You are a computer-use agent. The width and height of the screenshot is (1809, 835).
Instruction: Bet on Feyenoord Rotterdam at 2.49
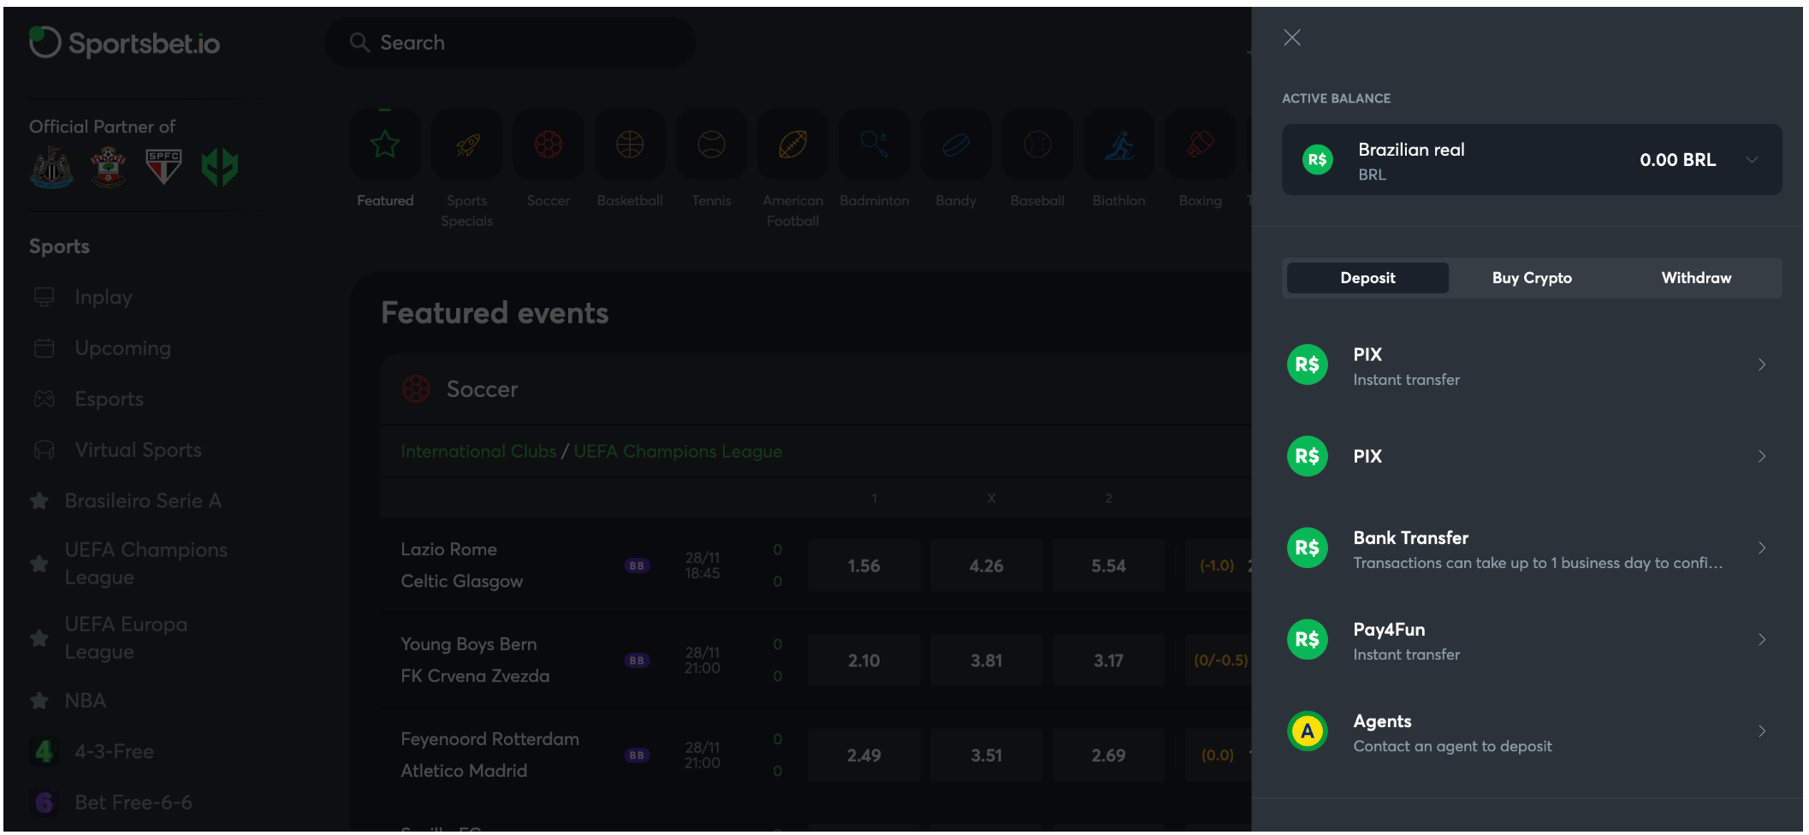864,756
